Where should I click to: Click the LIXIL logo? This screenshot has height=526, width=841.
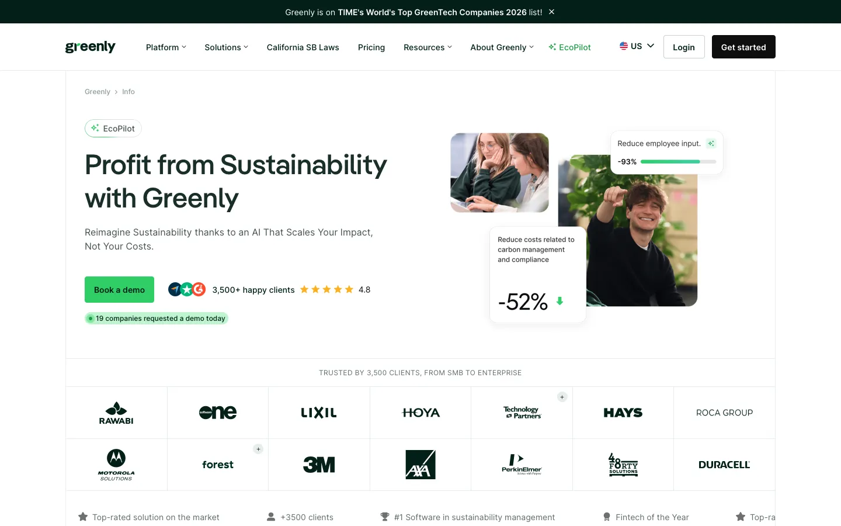(x=319, y=413)
